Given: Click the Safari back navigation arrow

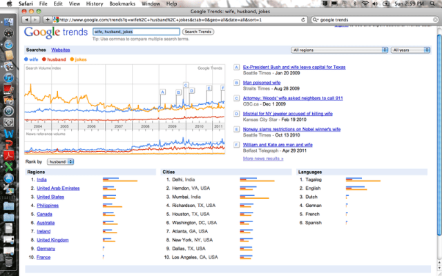Looking at the screenshot, I should 27,20.
